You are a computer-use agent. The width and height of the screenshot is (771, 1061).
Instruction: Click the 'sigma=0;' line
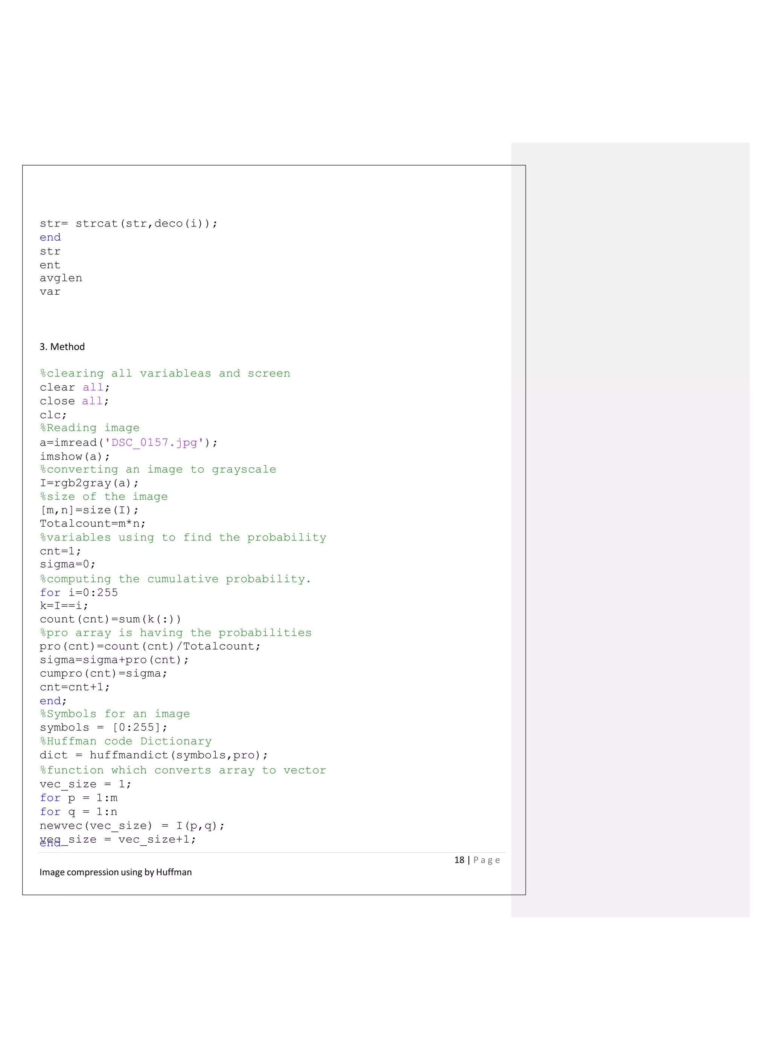[68, 565]
